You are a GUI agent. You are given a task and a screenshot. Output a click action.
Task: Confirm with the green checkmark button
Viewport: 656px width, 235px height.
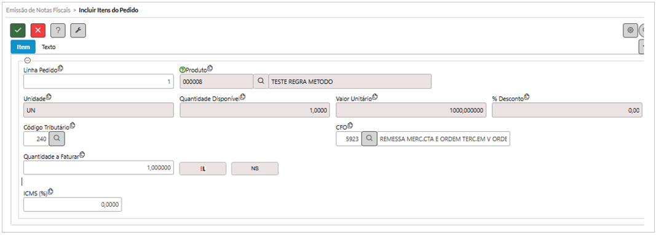tap(18, 31)
